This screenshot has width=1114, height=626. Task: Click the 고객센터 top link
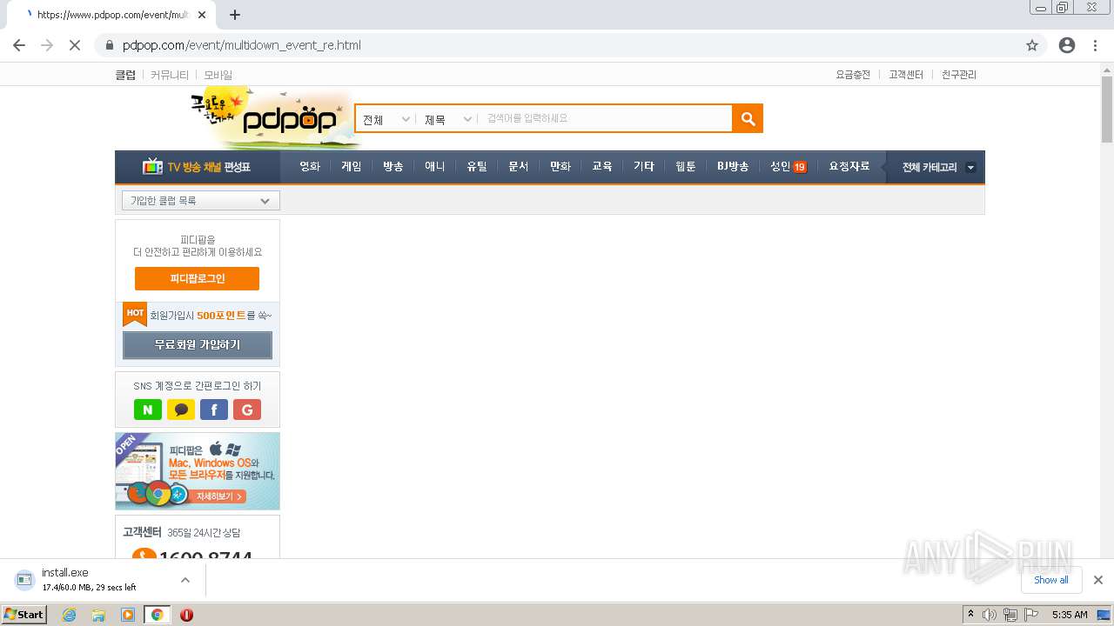pyautogui.click(x=906, y=75)
